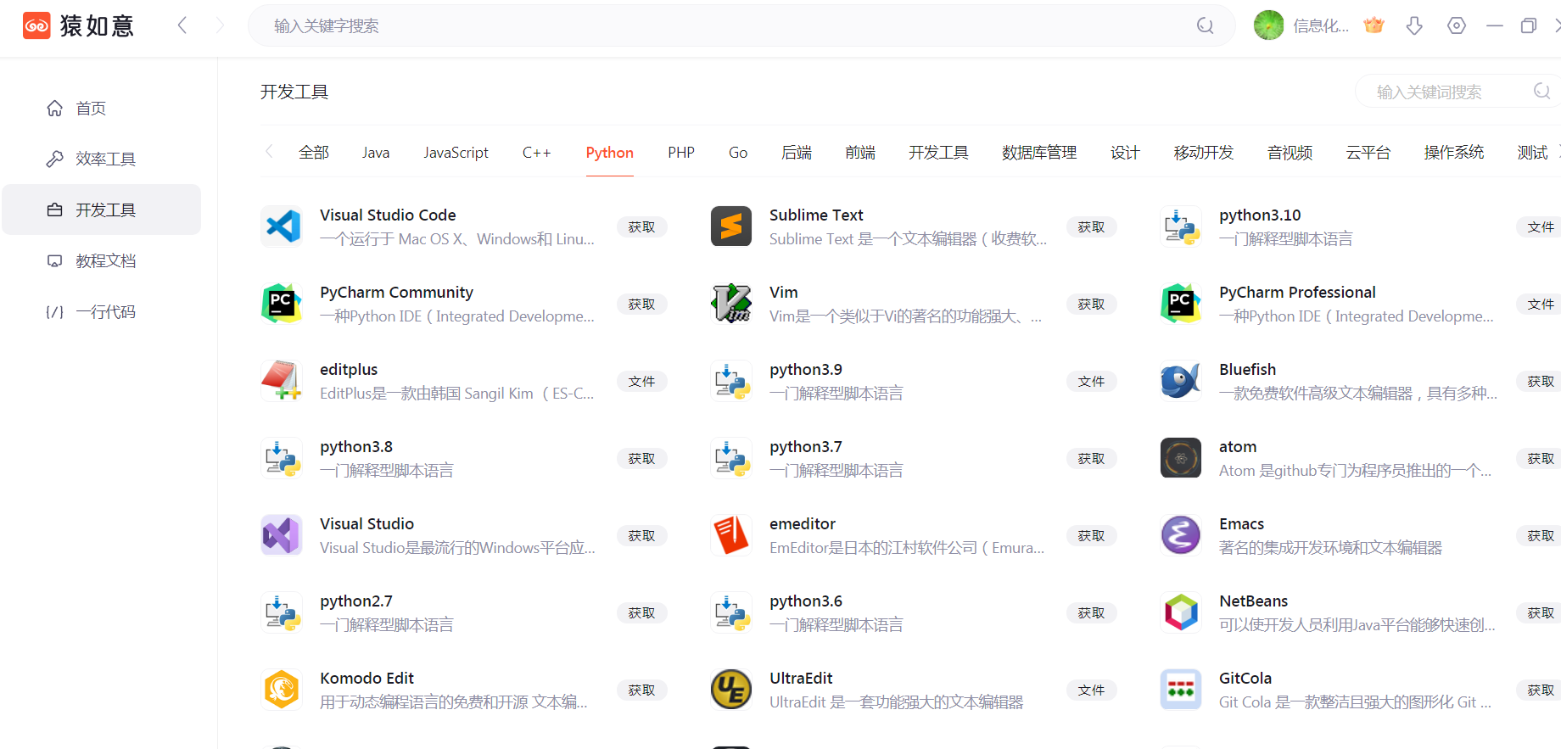Image resolution: width=1561 pixels, height=749 pixels.
Task: Select the 开发工具 sidebar item
Action: click(102, 210)
